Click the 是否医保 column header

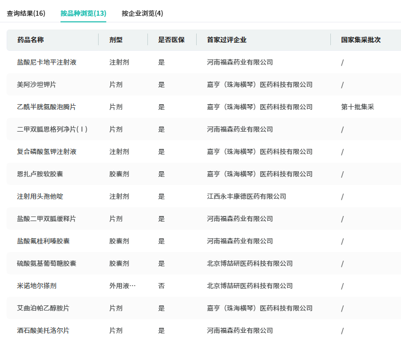click(171, 40)
